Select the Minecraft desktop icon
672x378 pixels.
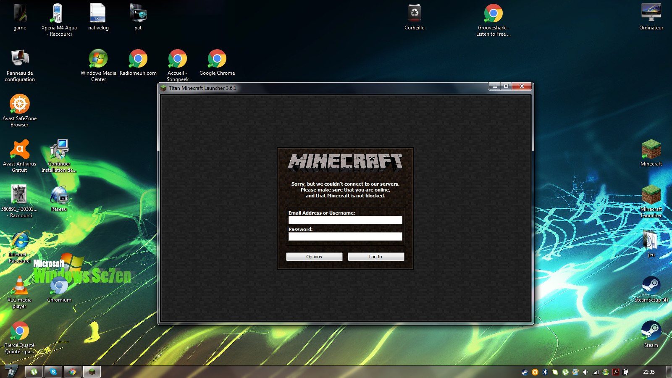[x=651, y=153]
